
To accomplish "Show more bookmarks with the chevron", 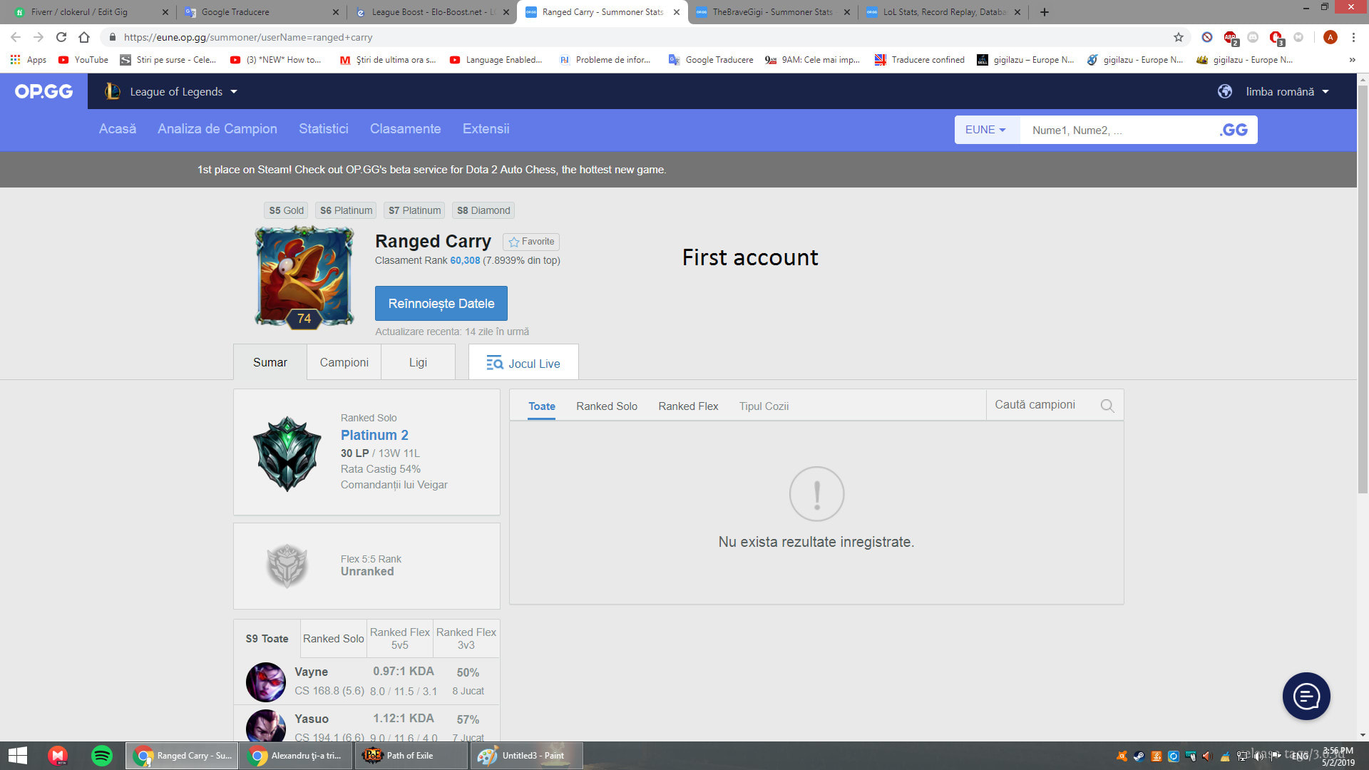I will (1352, 60).
